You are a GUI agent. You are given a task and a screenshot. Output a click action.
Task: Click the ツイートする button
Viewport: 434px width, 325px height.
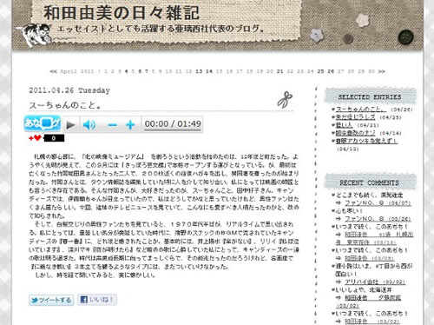point(51,300)
